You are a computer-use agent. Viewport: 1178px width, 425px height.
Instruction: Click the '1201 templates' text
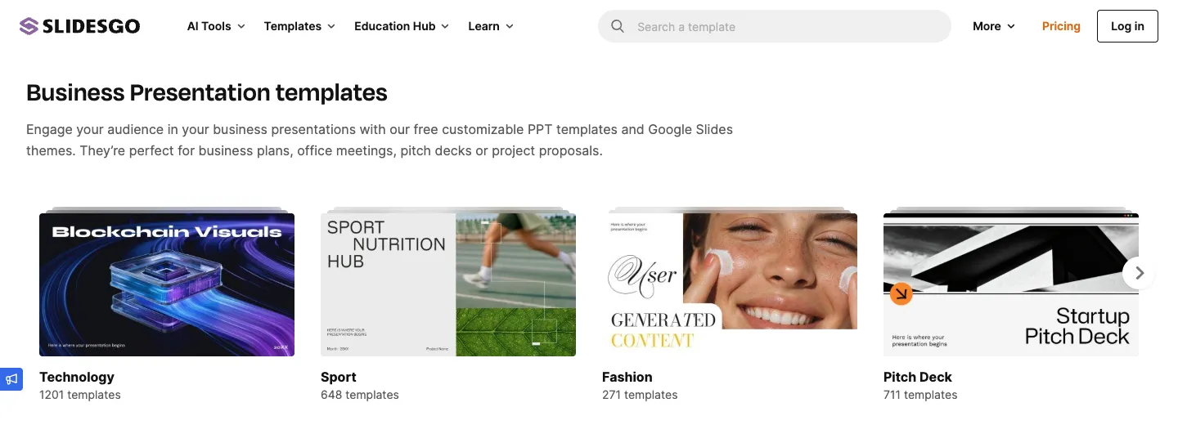point(80,395)
